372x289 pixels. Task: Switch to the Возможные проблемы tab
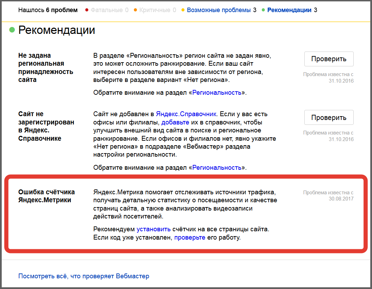point(219,10)
